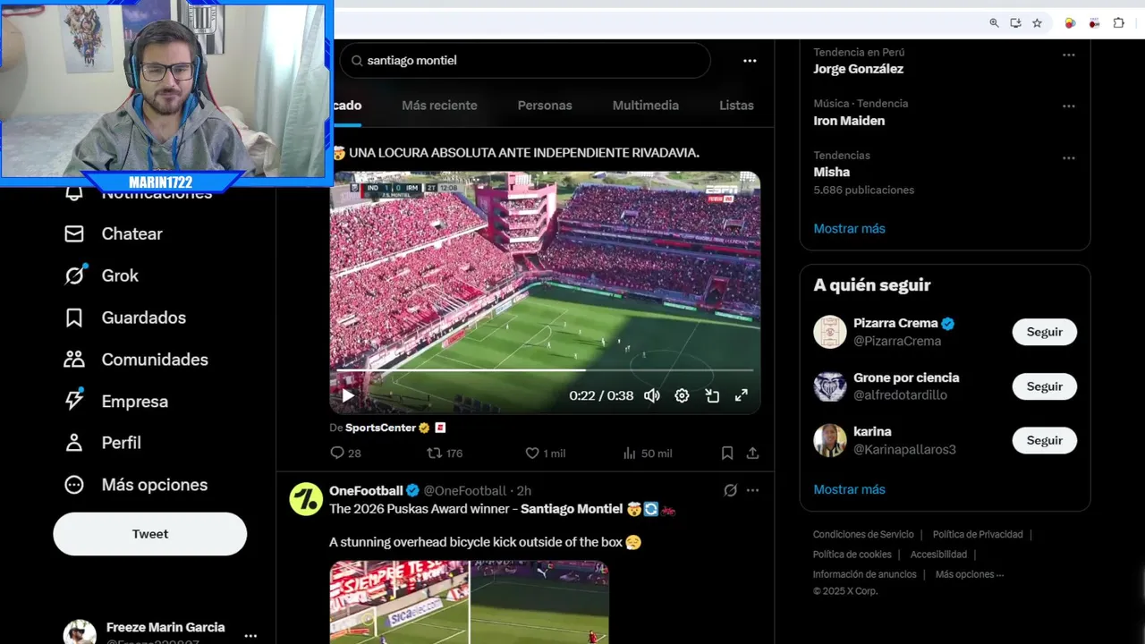Follow Grone por ciencia

pyautogui.click(x=1044, y=386)
